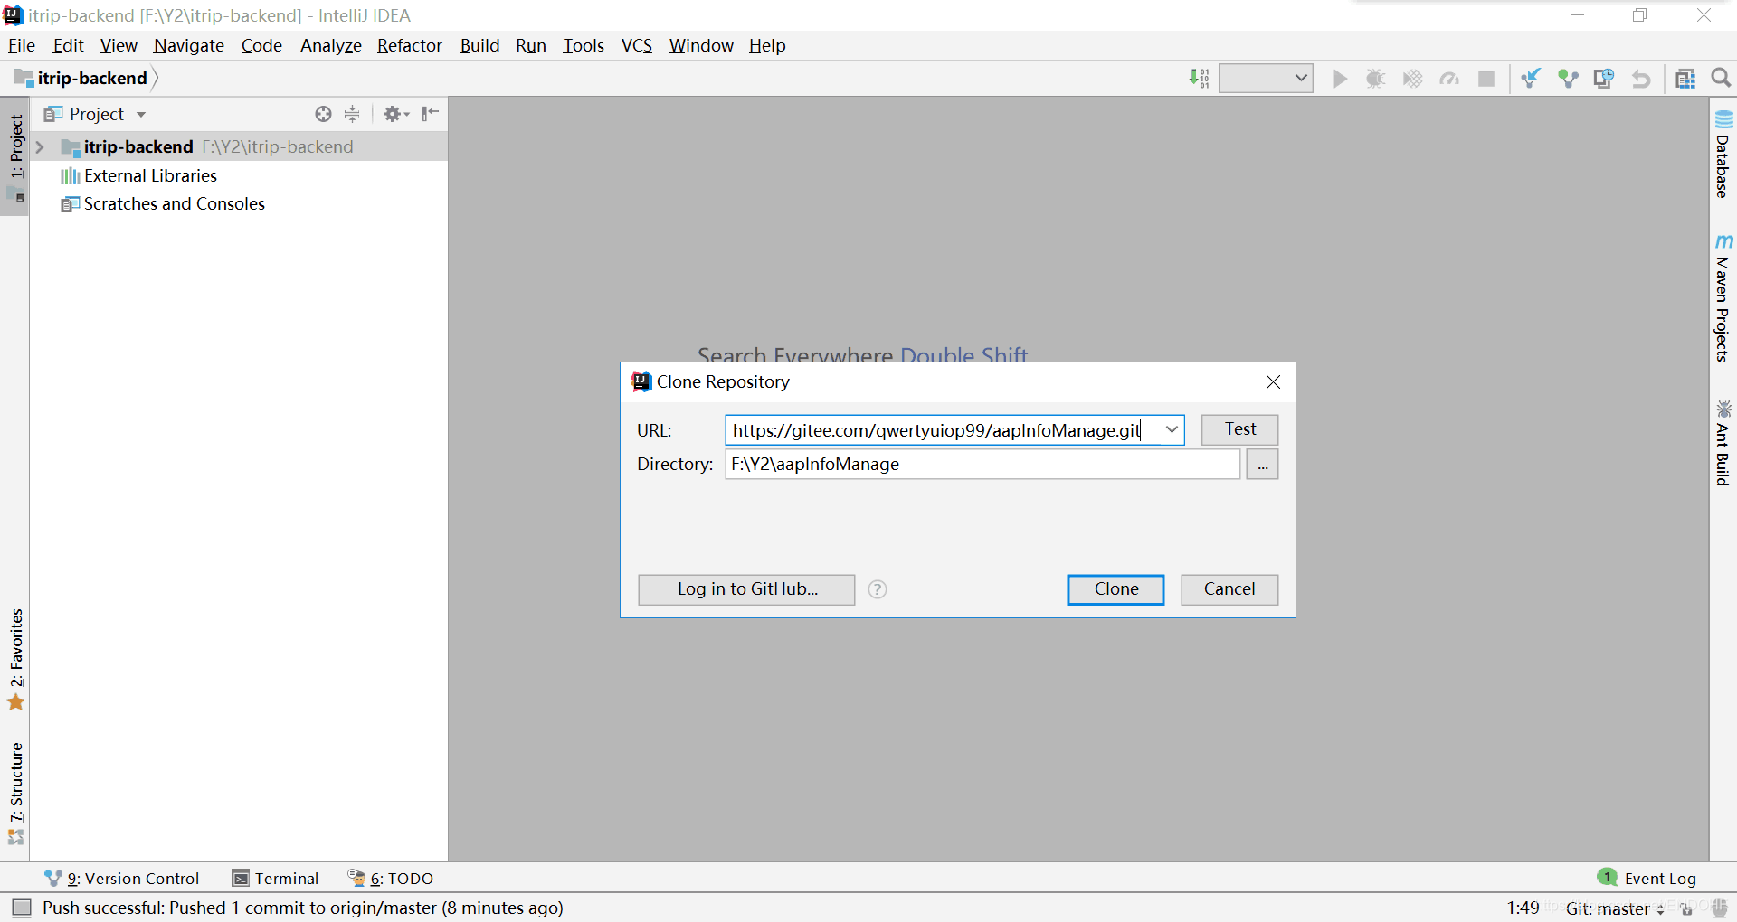The width and height of the screenshot is (1737, 922).
Task: Click the VCS Commit icon
Action: pos(1568,79)
